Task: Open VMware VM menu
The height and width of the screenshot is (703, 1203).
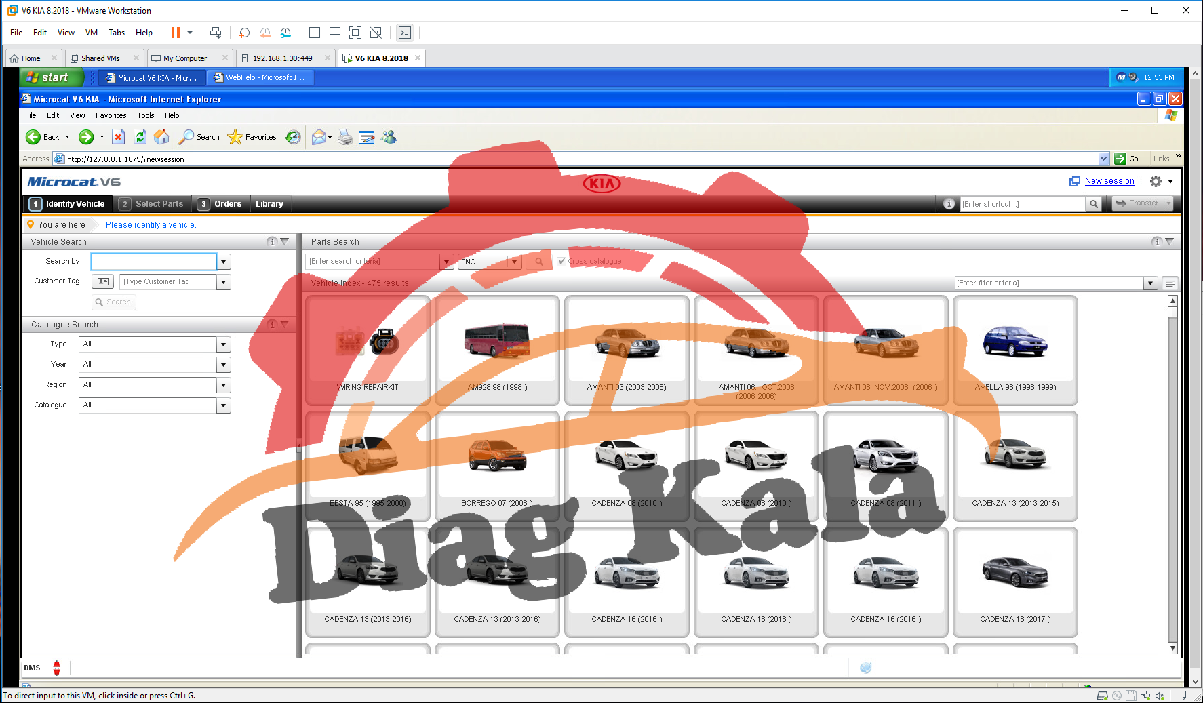Action: coord(92,33)
